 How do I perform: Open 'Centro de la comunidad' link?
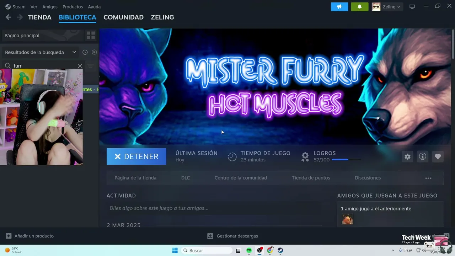tap(241, 178)
